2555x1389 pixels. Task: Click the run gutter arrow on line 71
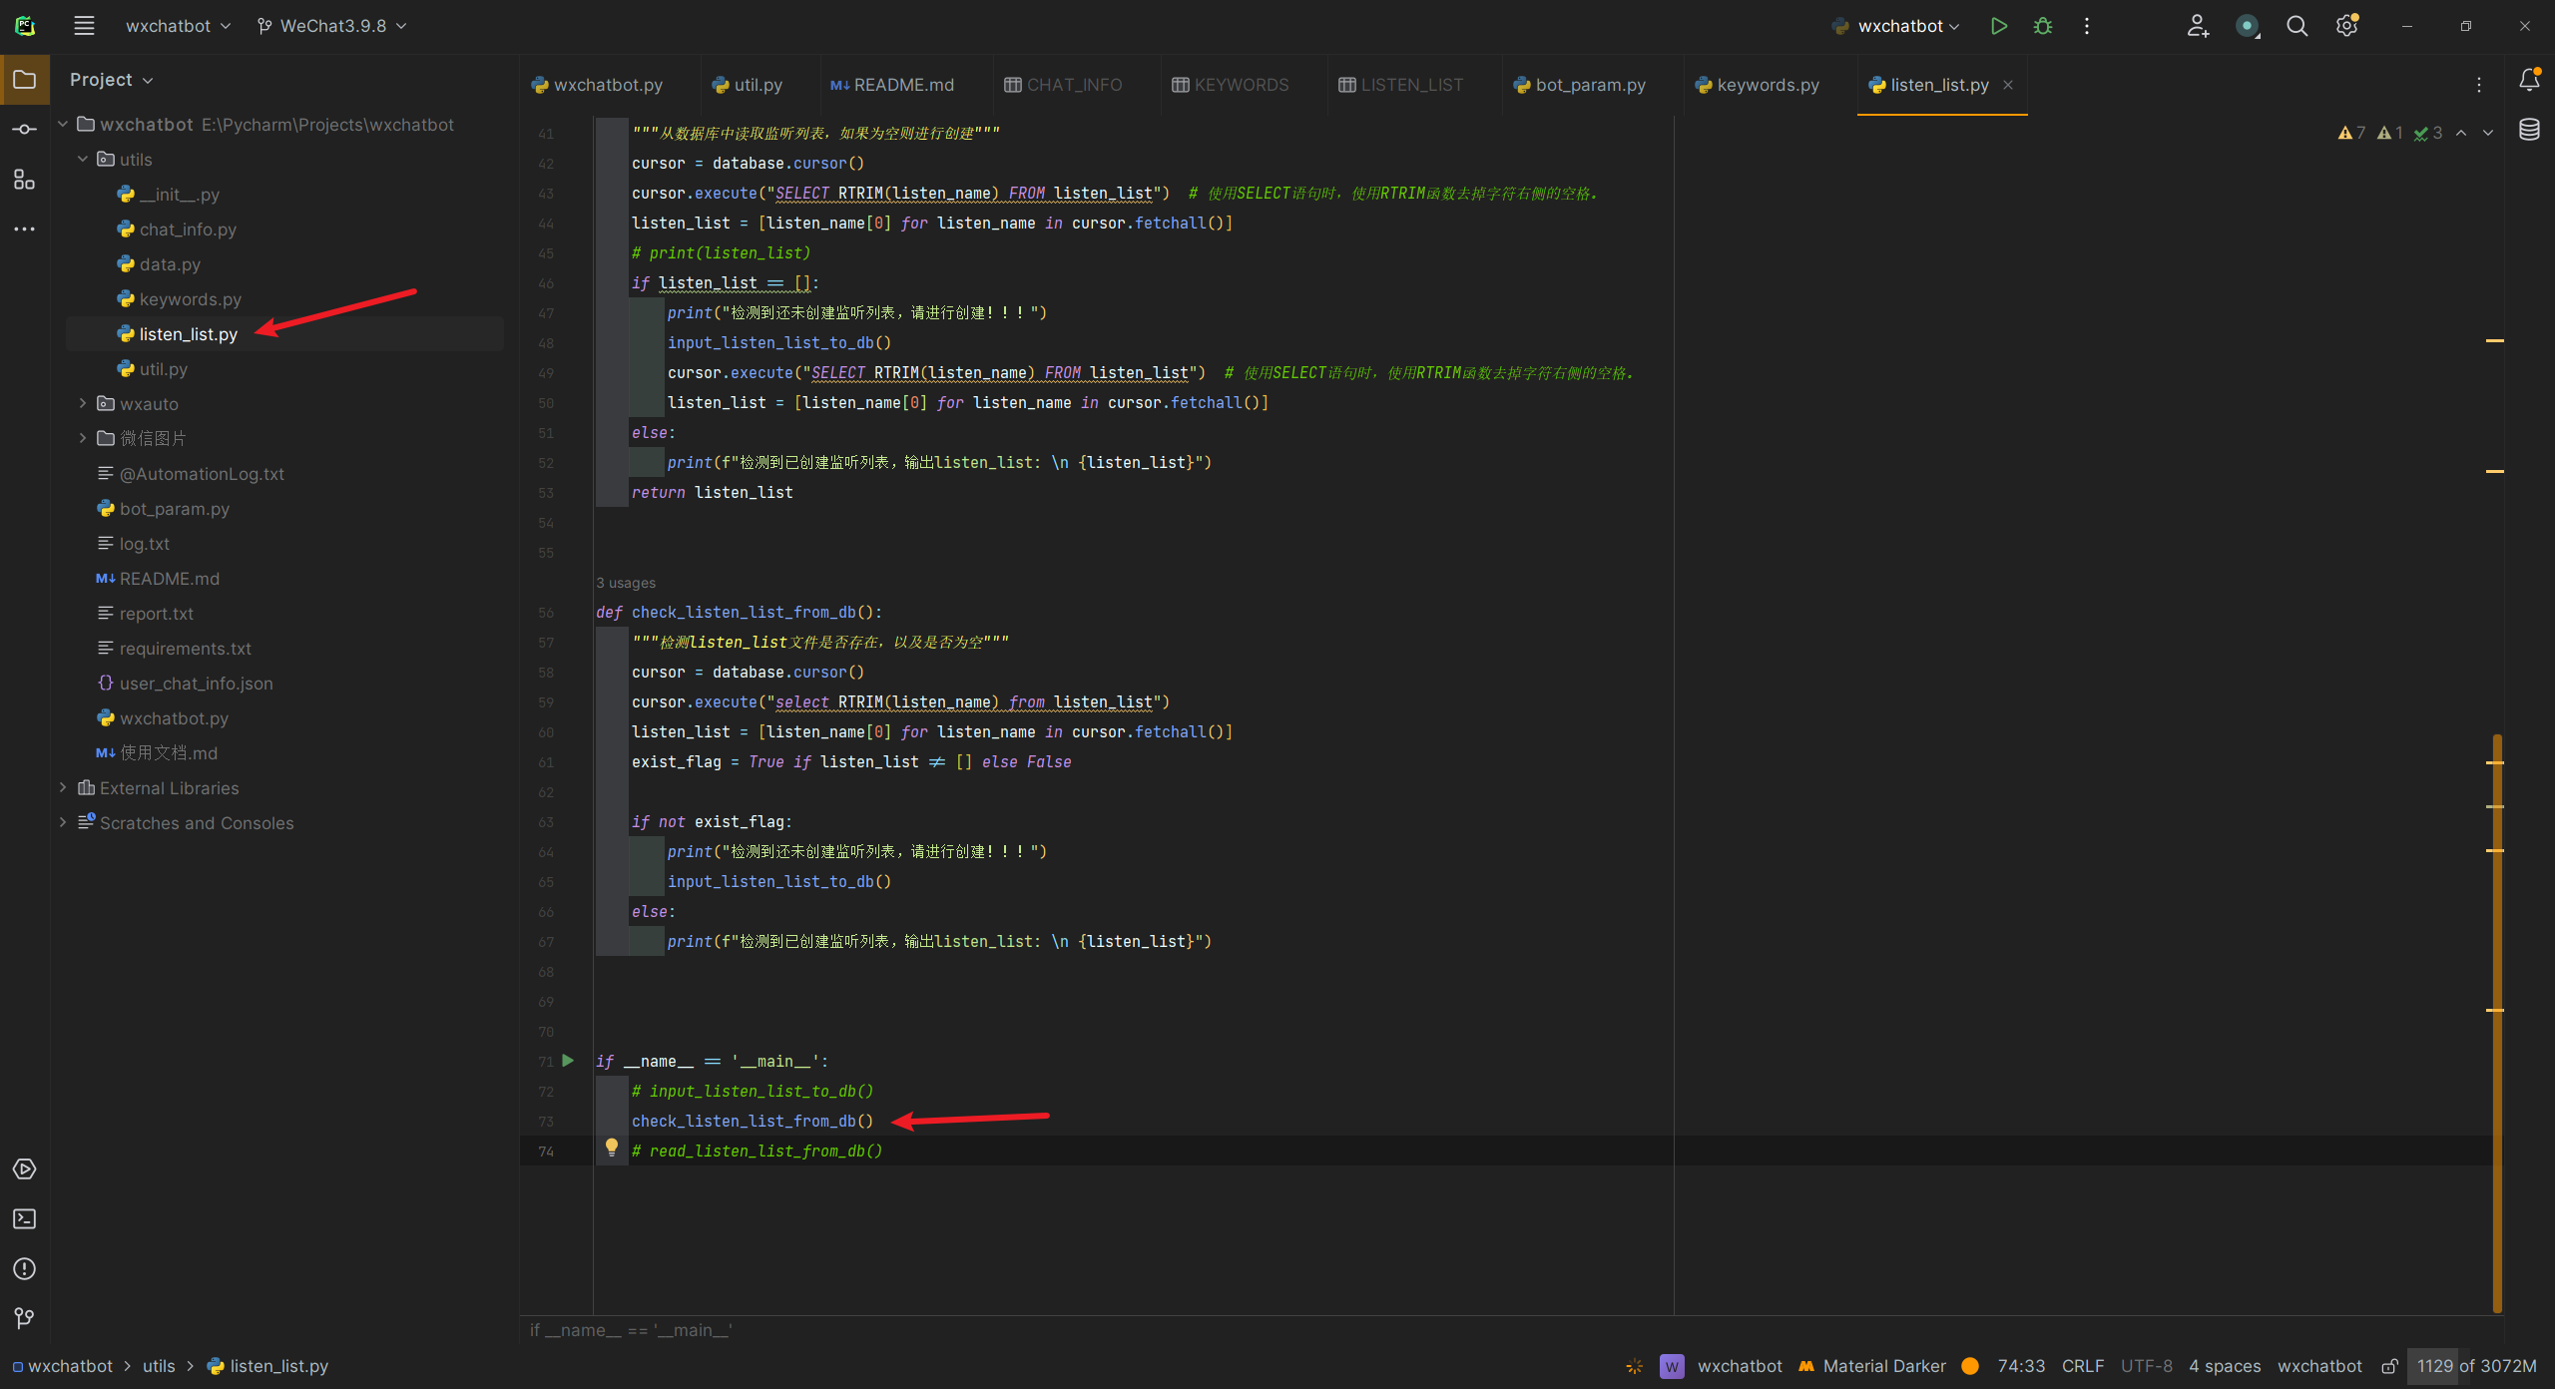coord(568,1061)
